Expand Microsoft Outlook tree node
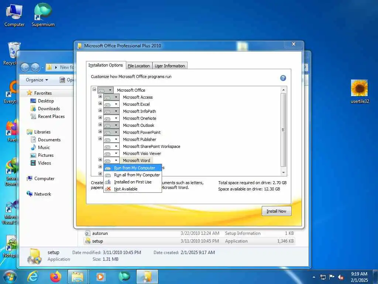Image resolution: width=378 pixels, height=284 pixels. coord(100,124)
